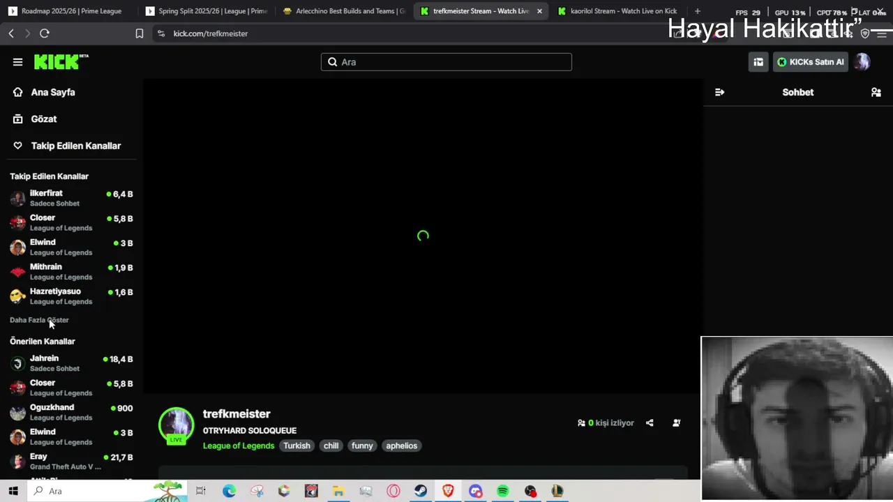
Task: Select the Turkish tag
Action: [x=297, y=446]
